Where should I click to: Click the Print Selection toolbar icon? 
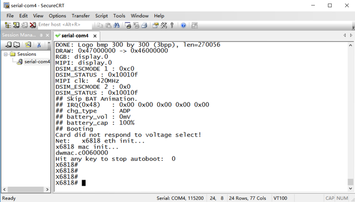coord(136,25)
